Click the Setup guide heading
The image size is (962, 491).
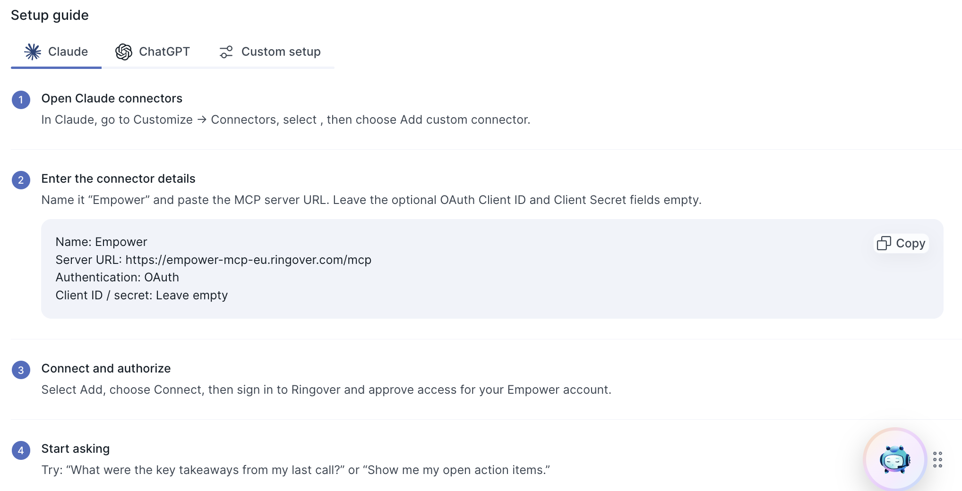(50, 15)
